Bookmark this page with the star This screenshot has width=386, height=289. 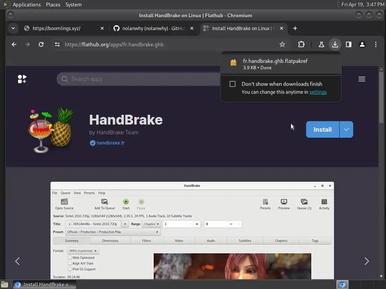(x=282, y=44)
